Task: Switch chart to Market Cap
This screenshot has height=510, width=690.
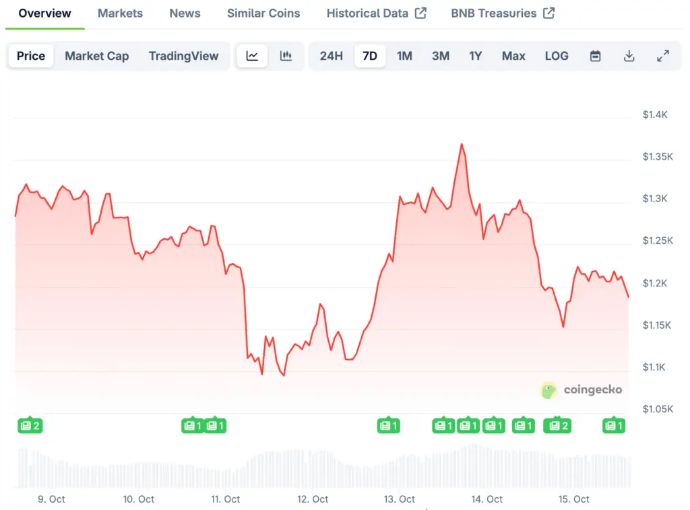Action: tap(96, 56)
